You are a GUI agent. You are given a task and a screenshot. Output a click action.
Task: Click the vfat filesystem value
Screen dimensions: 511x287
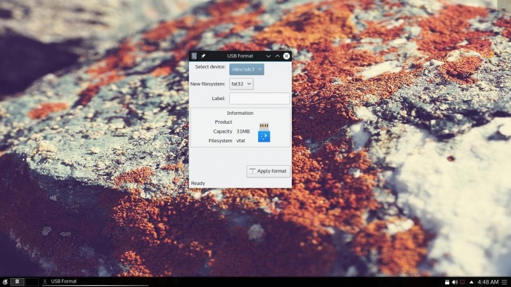(241, 141)
